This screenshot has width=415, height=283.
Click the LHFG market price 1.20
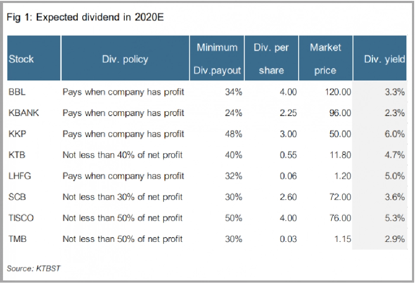pos(342,176)
